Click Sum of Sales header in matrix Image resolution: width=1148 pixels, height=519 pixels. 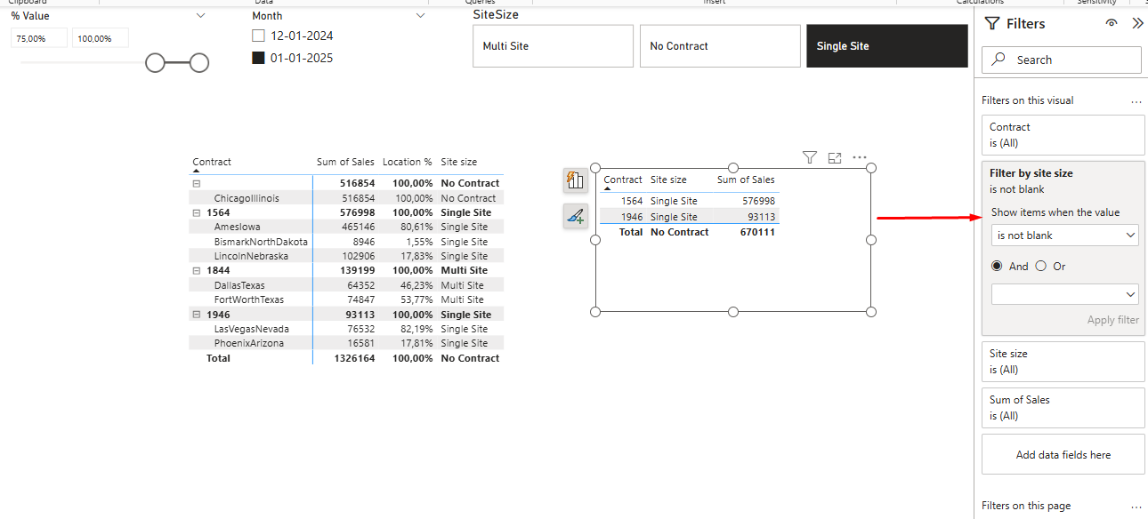pos(345,162)
